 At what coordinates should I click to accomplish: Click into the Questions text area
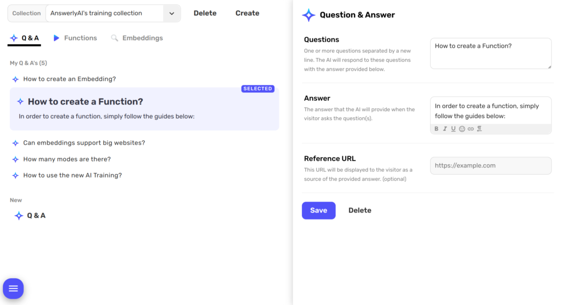pos(490,53)
